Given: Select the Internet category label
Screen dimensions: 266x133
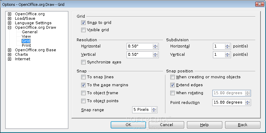Looking at the screenshot, I should pos(23,59).
